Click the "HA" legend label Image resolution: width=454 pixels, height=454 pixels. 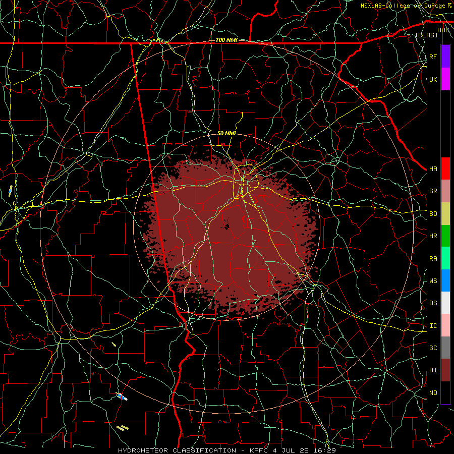pos(433,168)
